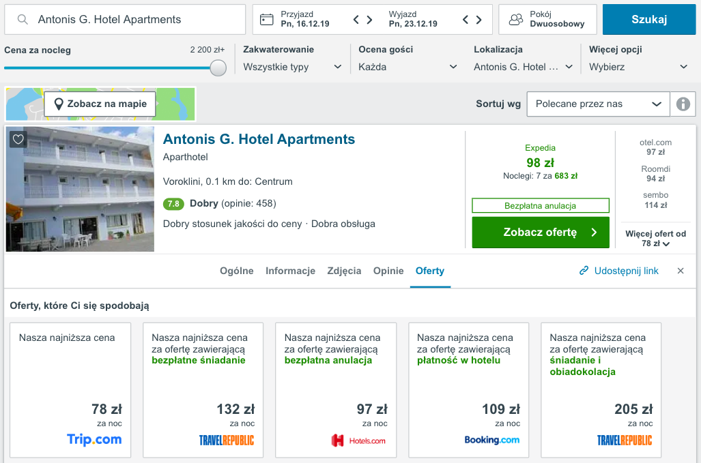The height and width of the screenshot is (463, 701).
Task: Open the Ocena gości dropdown
Action: (x=407, y=67)
